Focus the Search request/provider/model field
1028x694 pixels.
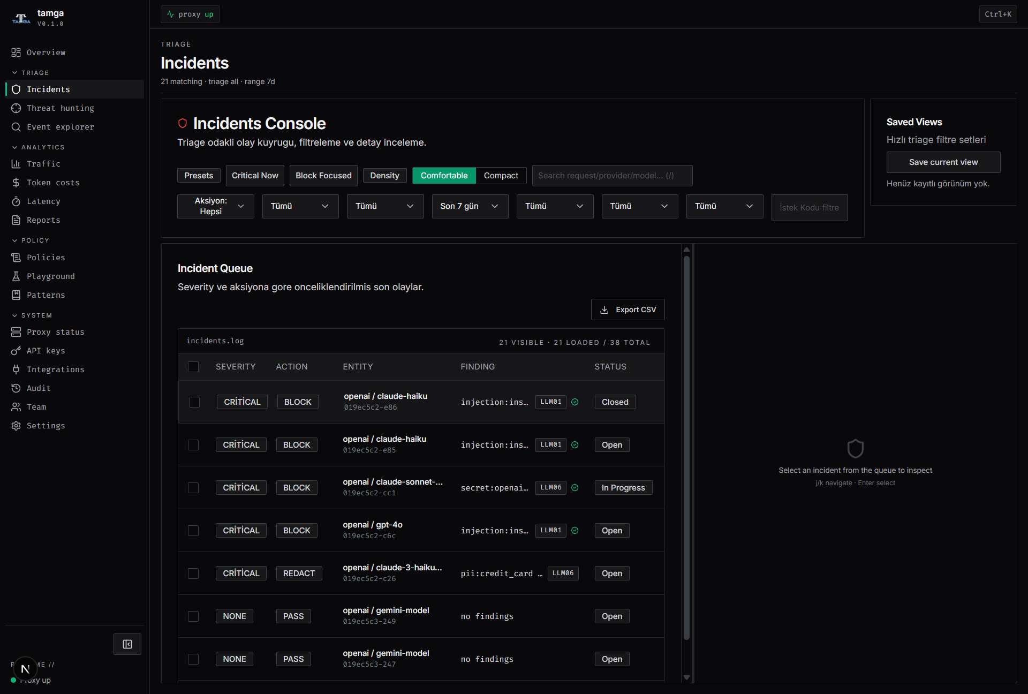coord(612,176)
